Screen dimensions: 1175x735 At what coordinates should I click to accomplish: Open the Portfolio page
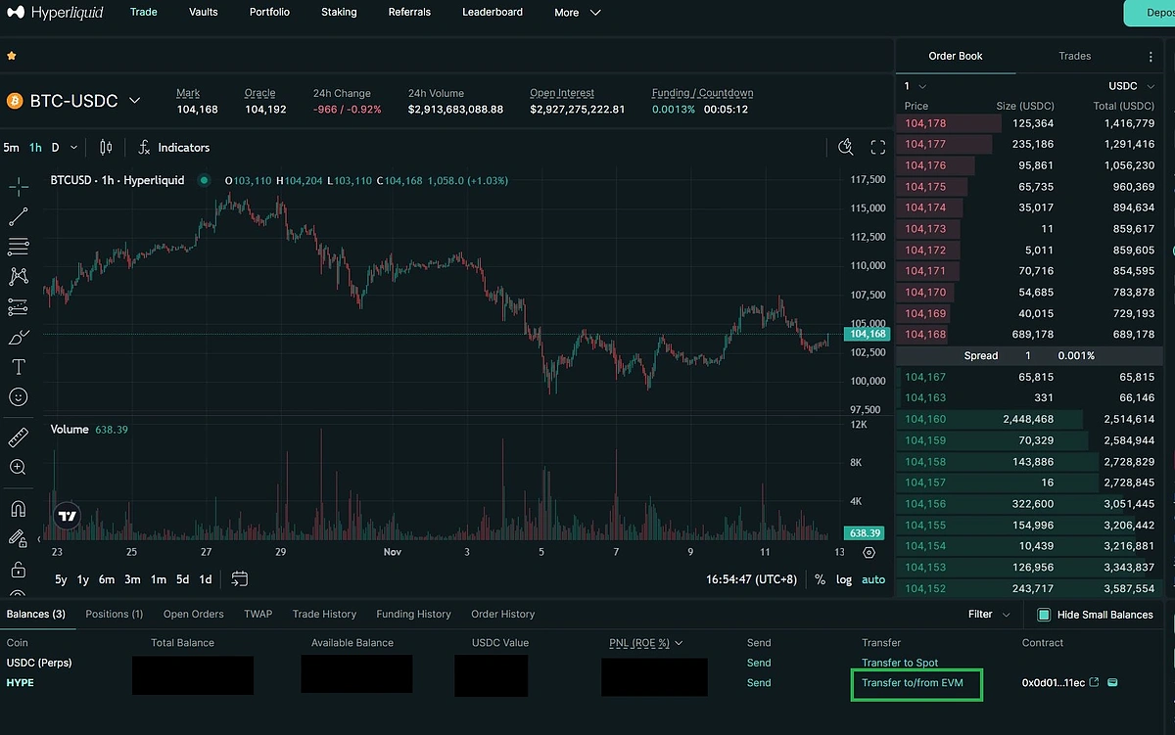pos(269,12)
